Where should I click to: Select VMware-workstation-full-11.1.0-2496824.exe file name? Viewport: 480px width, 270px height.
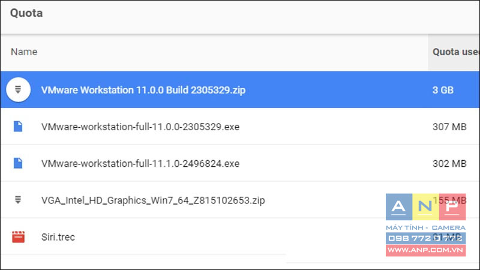tap(140, 163)
